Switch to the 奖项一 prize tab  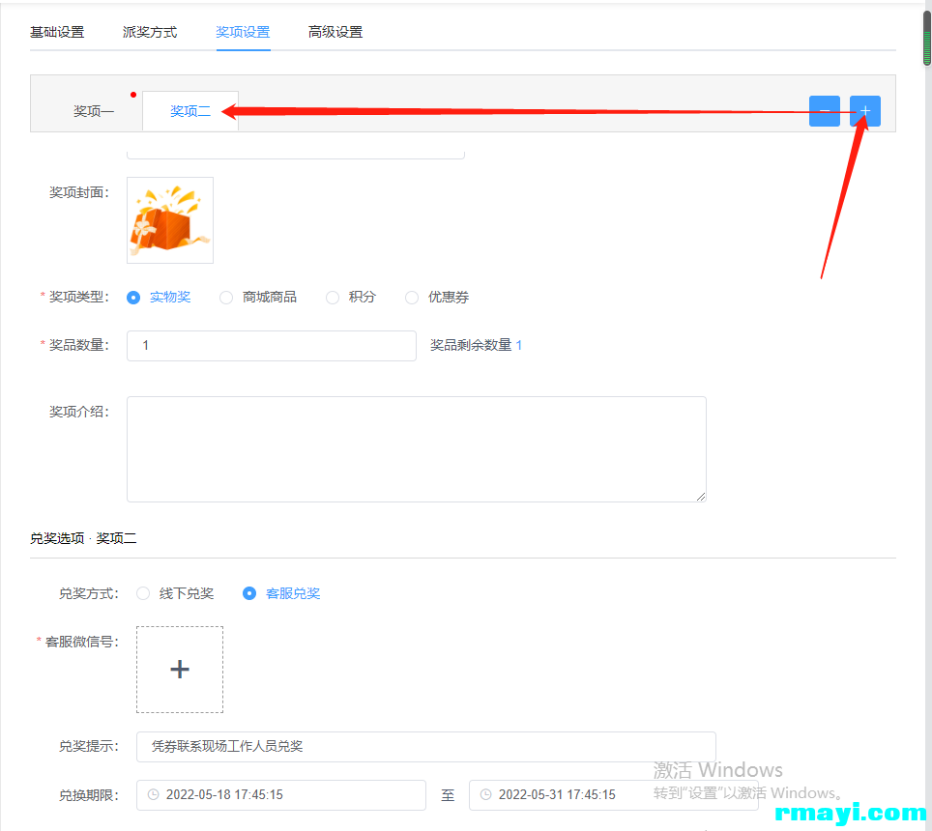click(x=94, y=111)
